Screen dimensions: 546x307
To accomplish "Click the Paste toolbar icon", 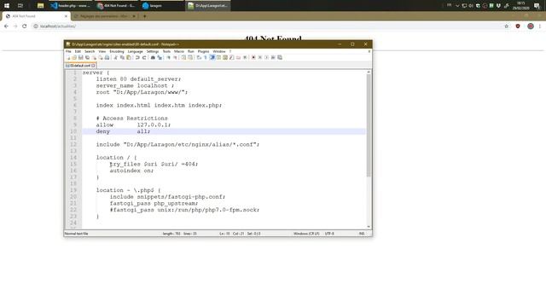I will (x=129, y=57).
